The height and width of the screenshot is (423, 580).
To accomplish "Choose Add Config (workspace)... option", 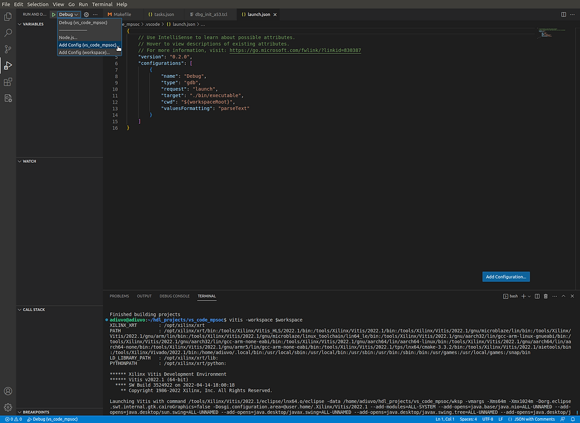I will coord(89,52).
